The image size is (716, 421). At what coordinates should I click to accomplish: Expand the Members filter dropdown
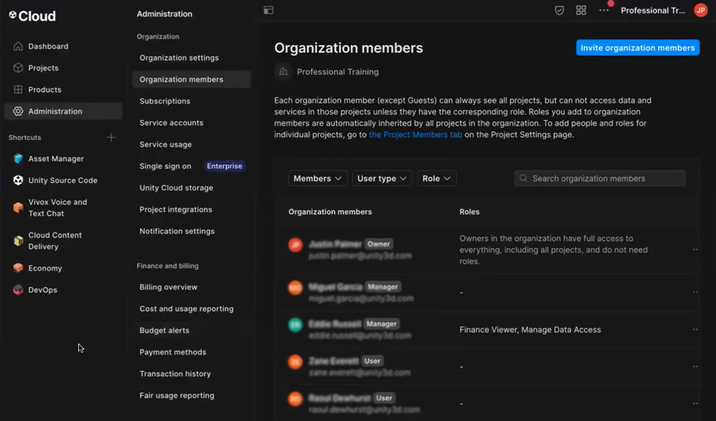pos(318,178)
